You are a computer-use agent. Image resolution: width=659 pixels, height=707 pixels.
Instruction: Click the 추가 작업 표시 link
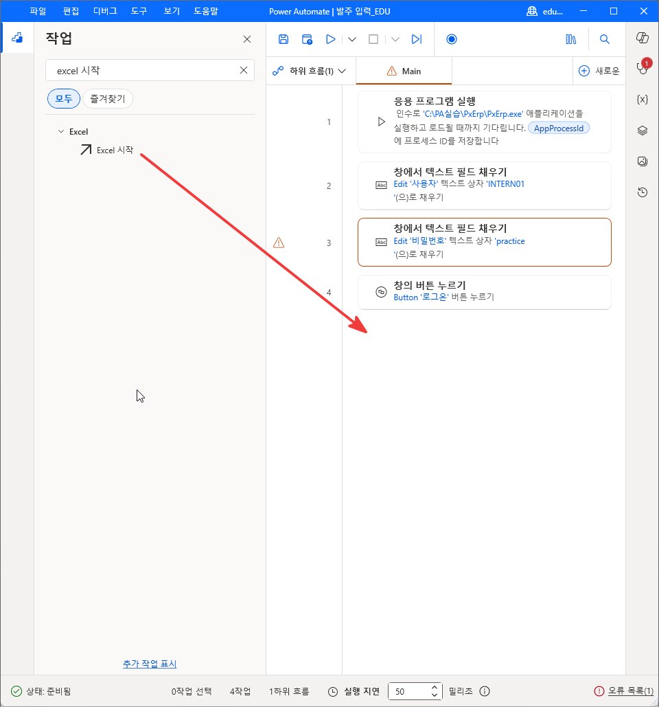pos(150,664)
